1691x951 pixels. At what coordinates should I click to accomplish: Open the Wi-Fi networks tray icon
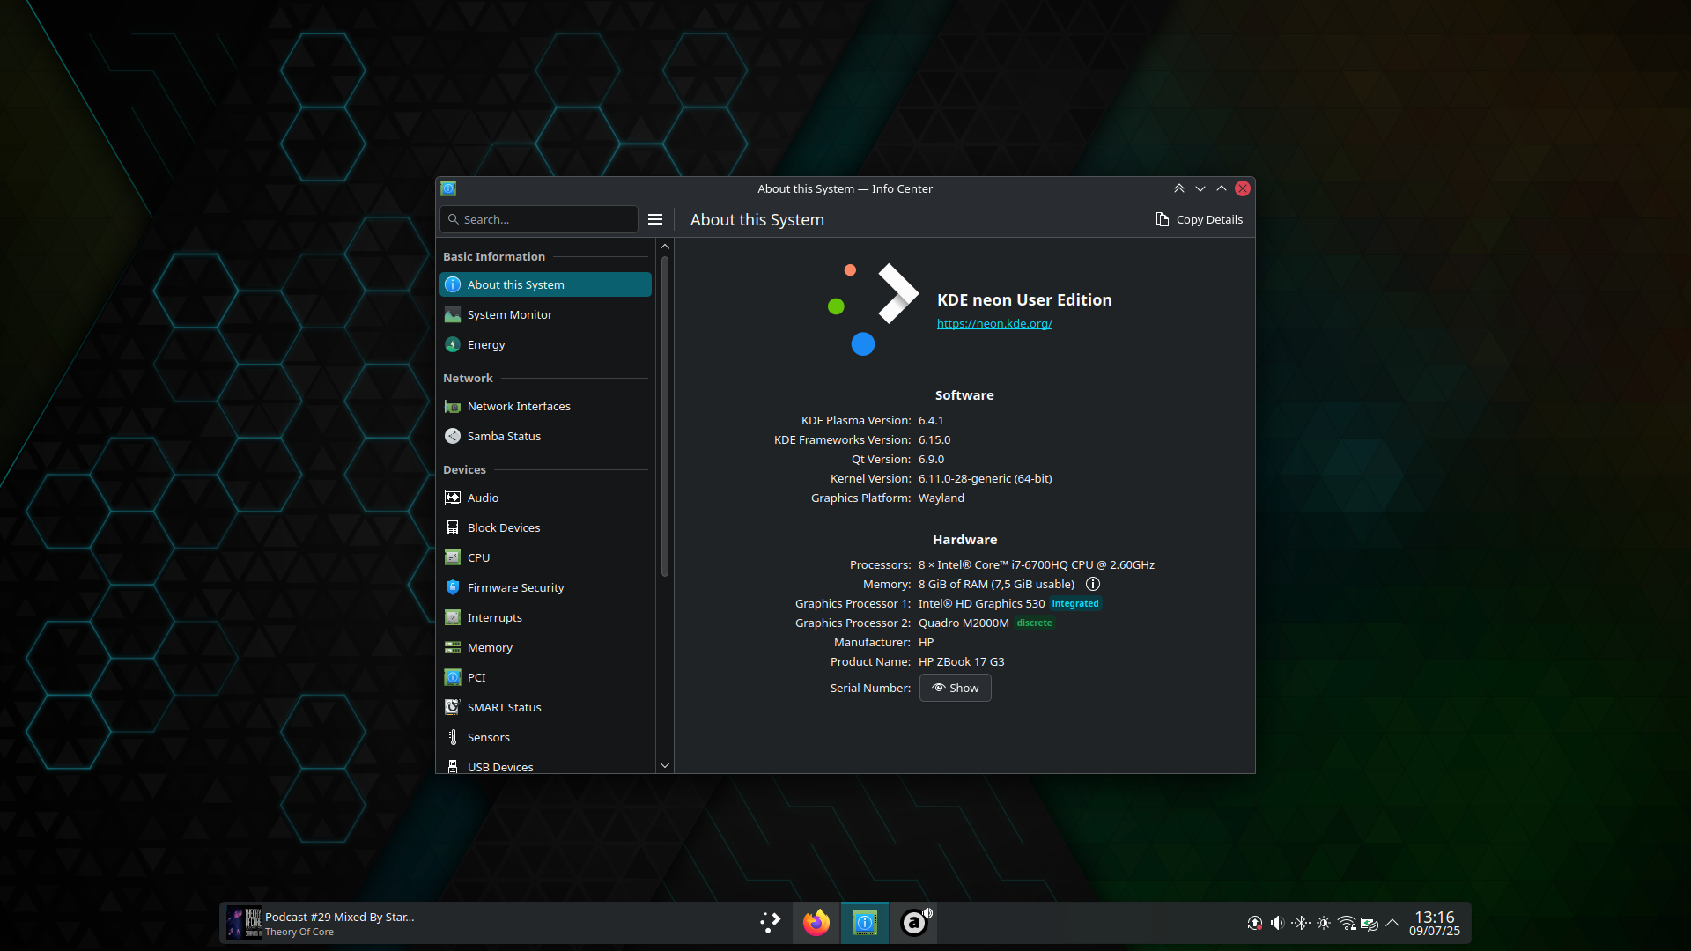pos(1347,923)
